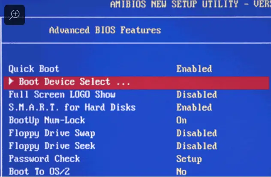This screenshot has width=271, height=177.
Task: Click the magnifier zoom icon overlay
Action: coord(15,15)
